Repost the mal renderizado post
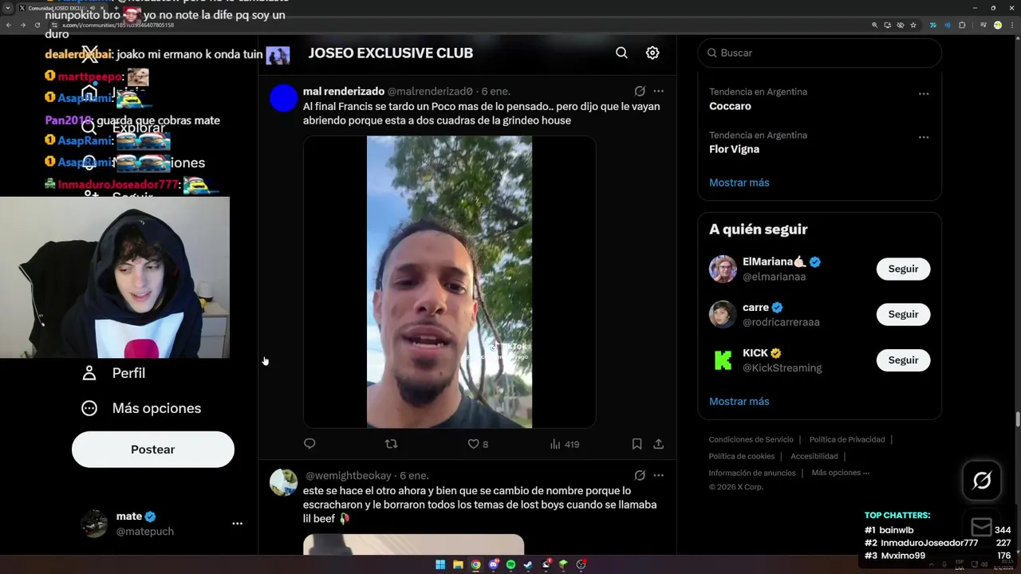This screenshot has height=574, width=1021. click(x=391, y=444)
